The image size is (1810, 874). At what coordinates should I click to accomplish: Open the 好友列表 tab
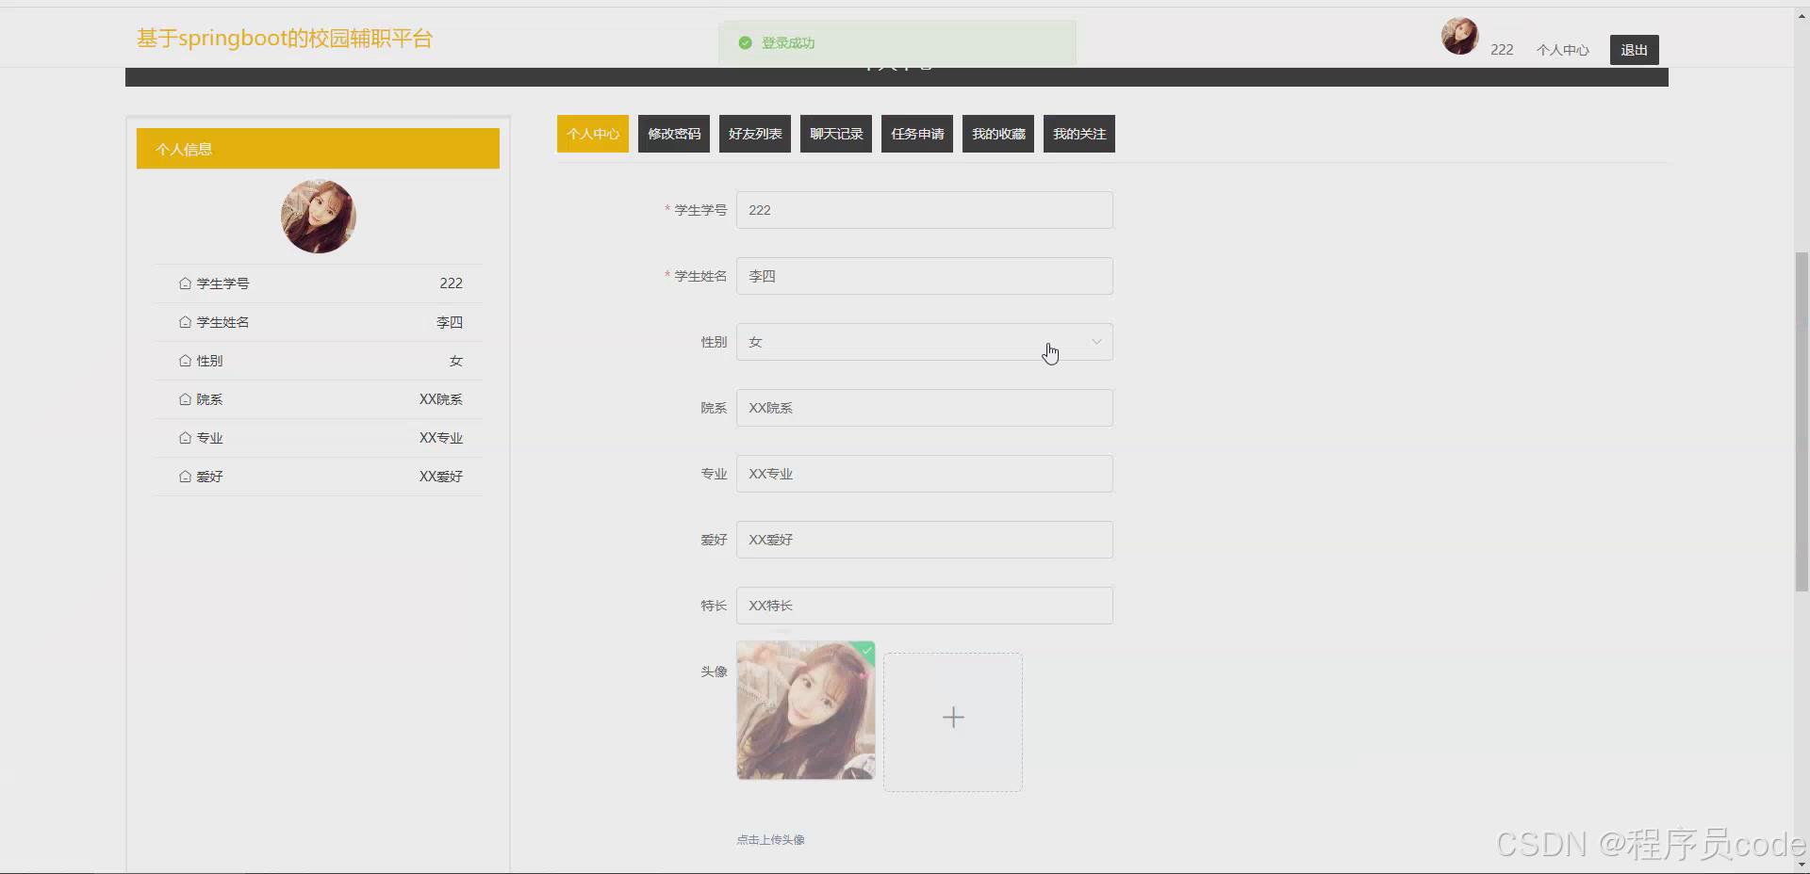755,134
